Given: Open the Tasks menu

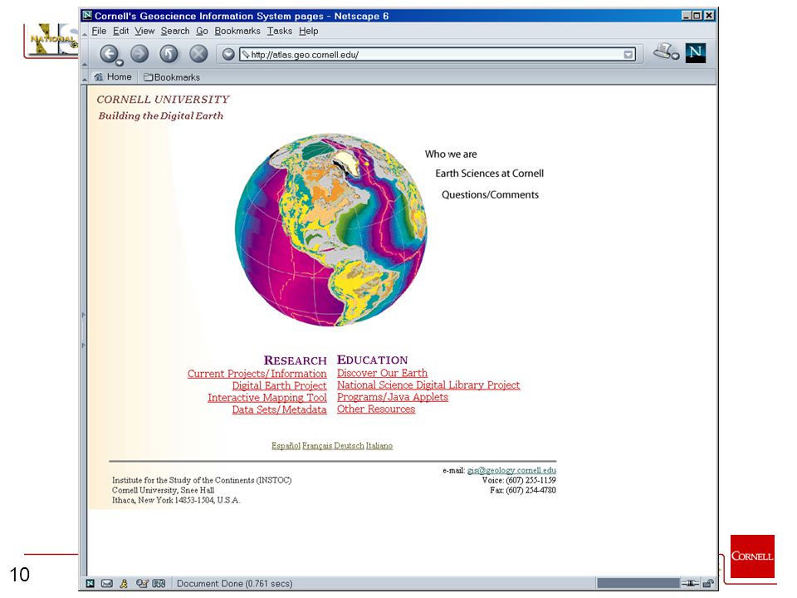Looking at the screenshot, I should click(280, 31).
